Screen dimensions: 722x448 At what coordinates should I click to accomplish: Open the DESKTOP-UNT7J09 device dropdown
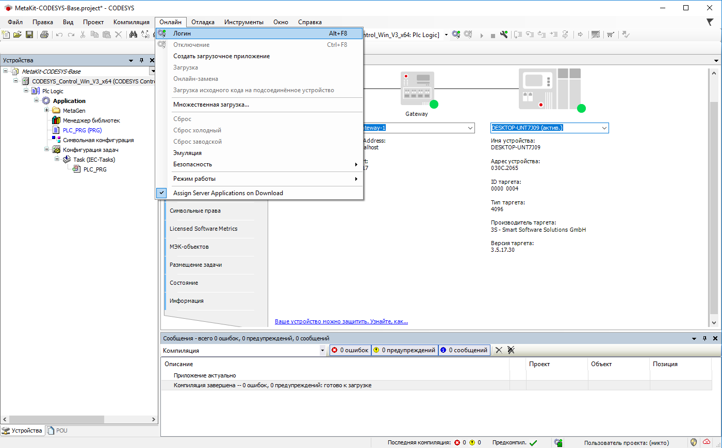click(604, 128)
